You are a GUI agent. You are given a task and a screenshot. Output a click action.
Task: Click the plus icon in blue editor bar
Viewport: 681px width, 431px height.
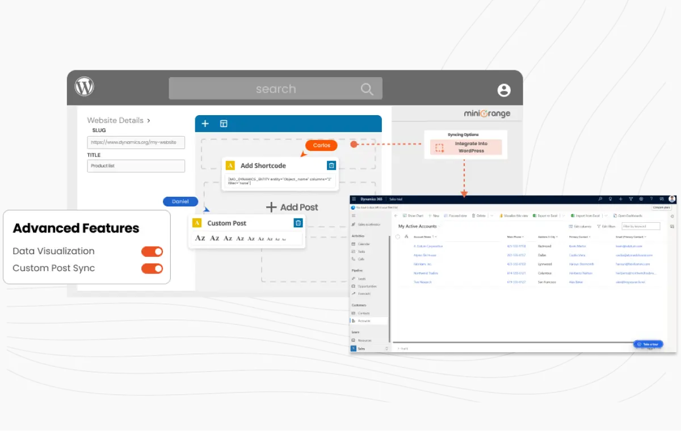coord(205,124)
